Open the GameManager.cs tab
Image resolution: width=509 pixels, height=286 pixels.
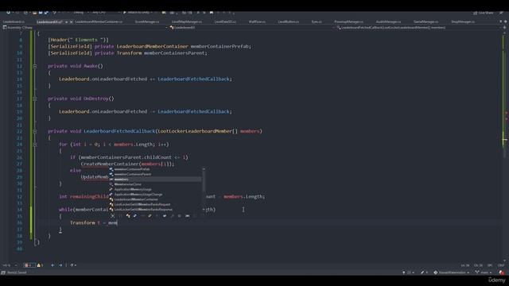(426, 21)
